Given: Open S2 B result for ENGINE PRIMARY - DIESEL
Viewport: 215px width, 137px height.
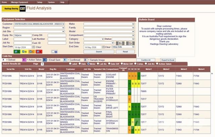Looking at the screenshot, I should 133,83.
